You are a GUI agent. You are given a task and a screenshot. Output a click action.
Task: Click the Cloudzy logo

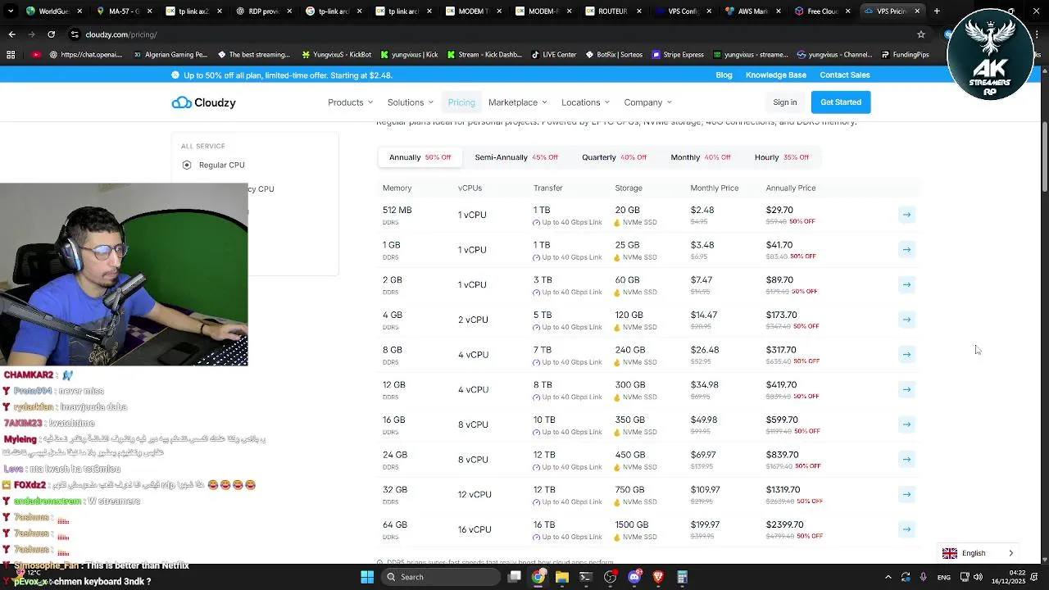click(203, 102)
